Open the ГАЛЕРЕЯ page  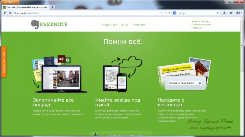coord(139,25)
